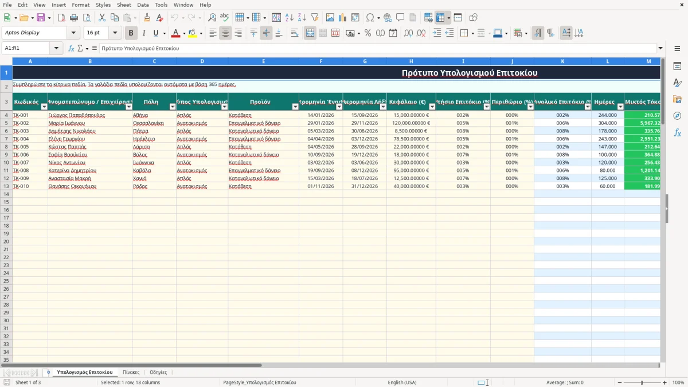
Task: Toggle Bold formatting
Action: (x=131, y=33)
